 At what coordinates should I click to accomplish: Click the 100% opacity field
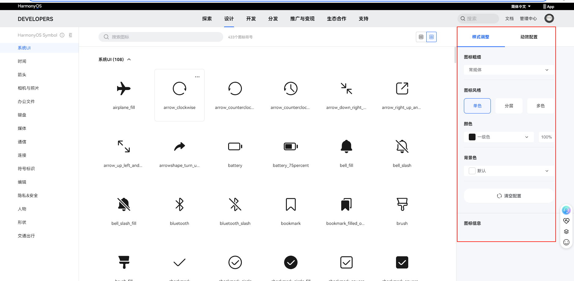click(x=546, y=137)
